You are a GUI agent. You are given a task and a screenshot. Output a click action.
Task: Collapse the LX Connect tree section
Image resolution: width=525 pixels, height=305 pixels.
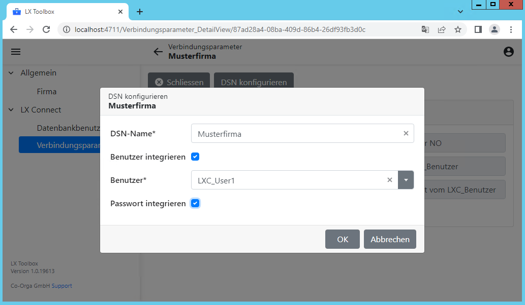[11, 110]
